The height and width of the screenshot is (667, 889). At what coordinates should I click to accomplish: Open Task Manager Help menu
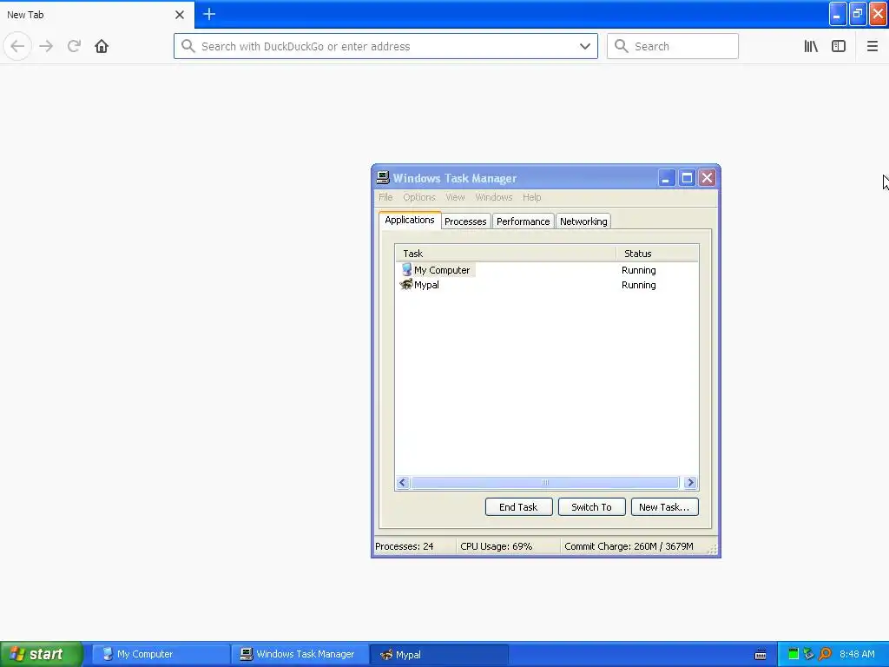pos(532,197)
